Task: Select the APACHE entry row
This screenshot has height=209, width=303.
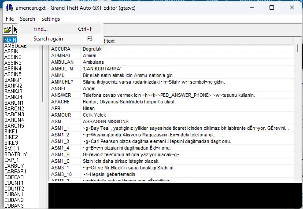Action: (x=171, y=102)
